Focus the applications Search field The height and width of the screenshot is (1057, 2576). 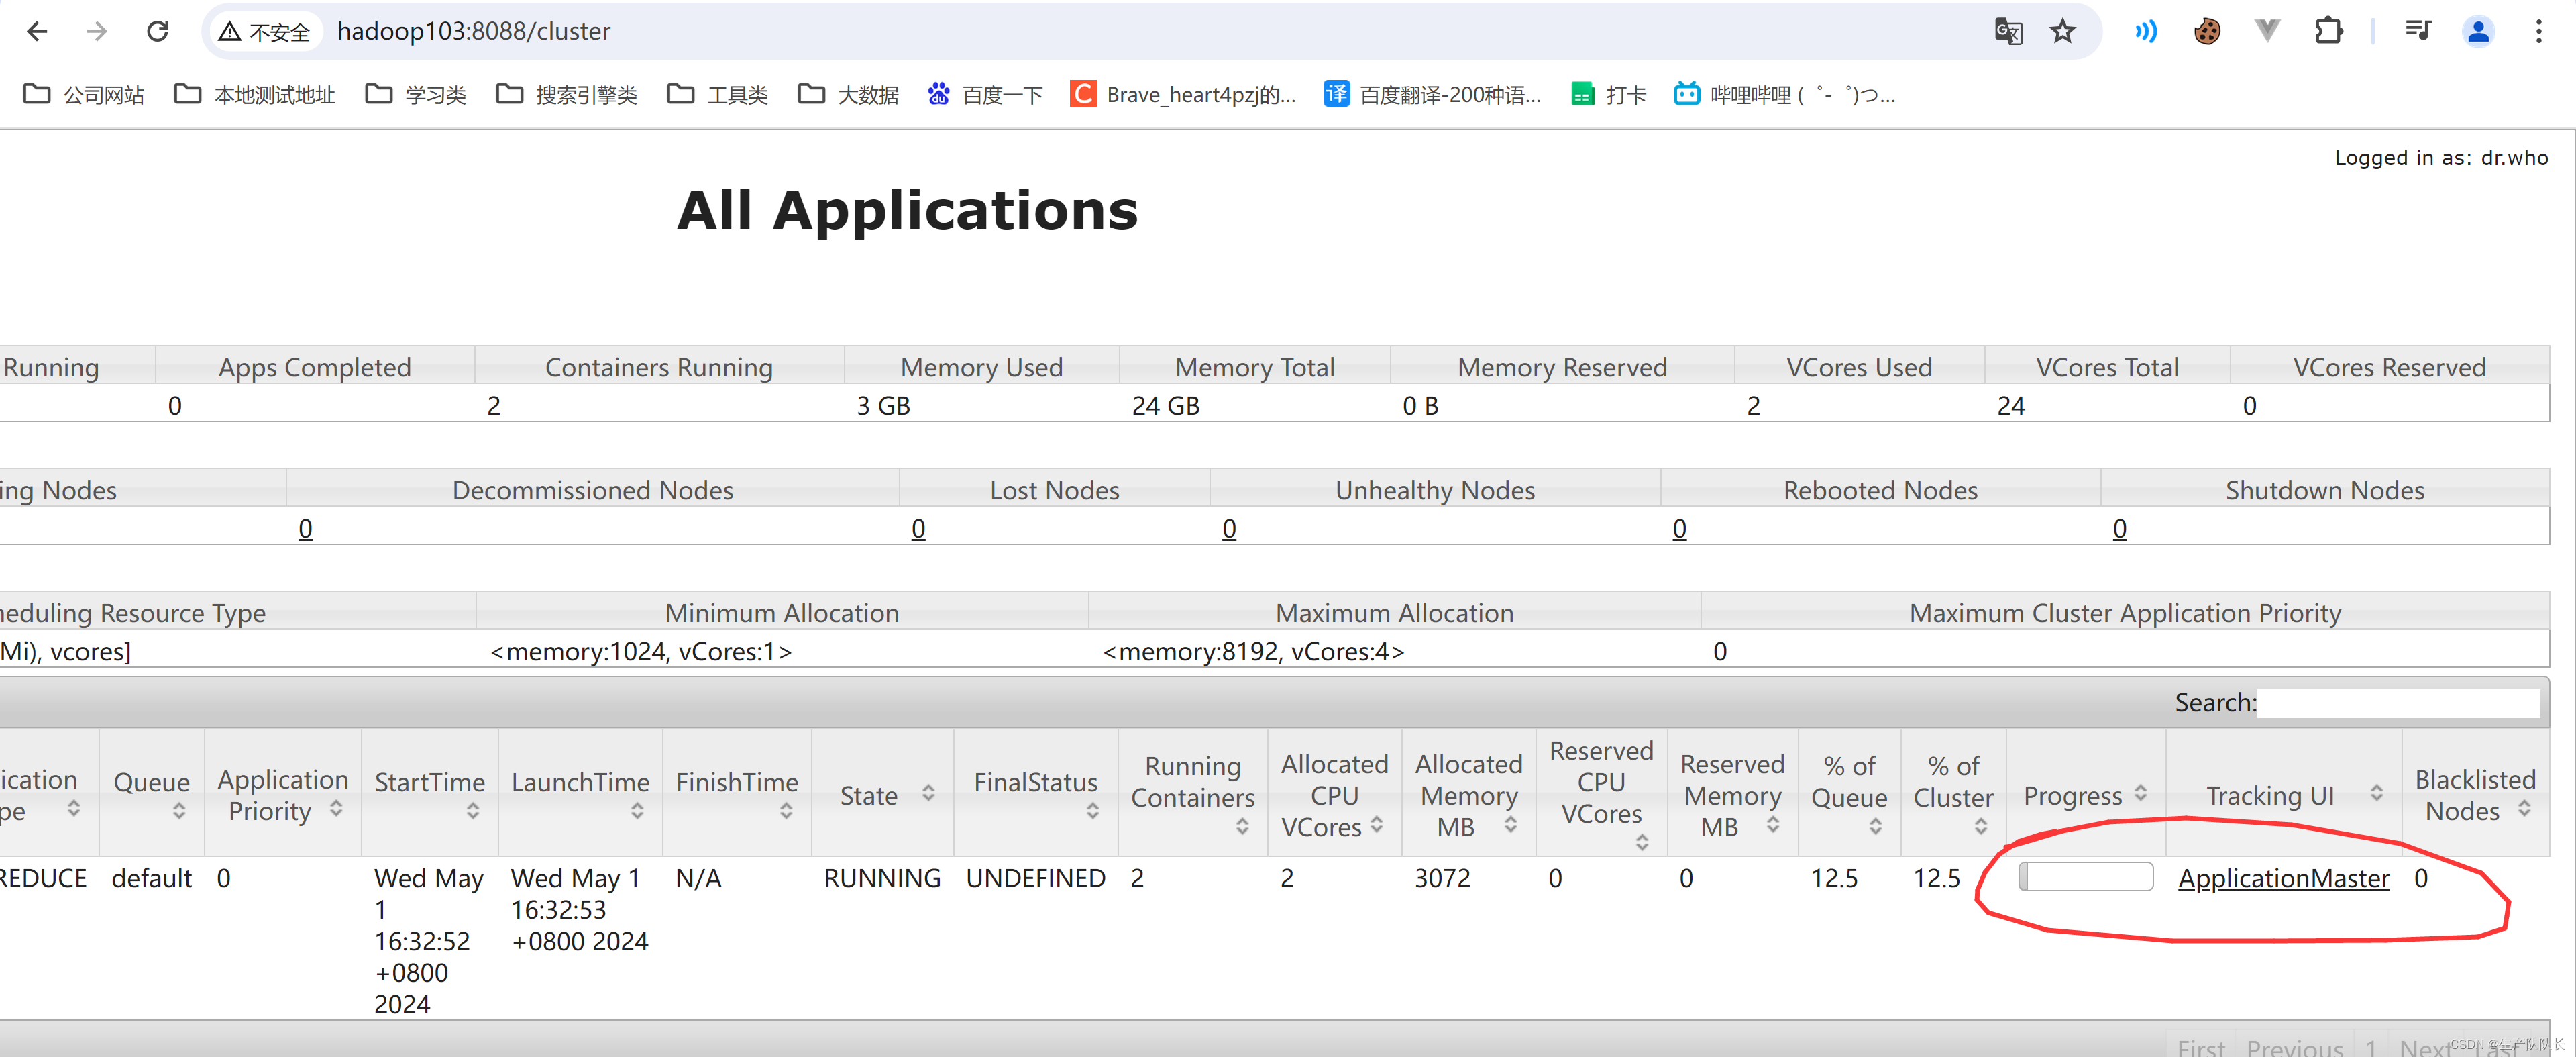[x=2398, y=703]
